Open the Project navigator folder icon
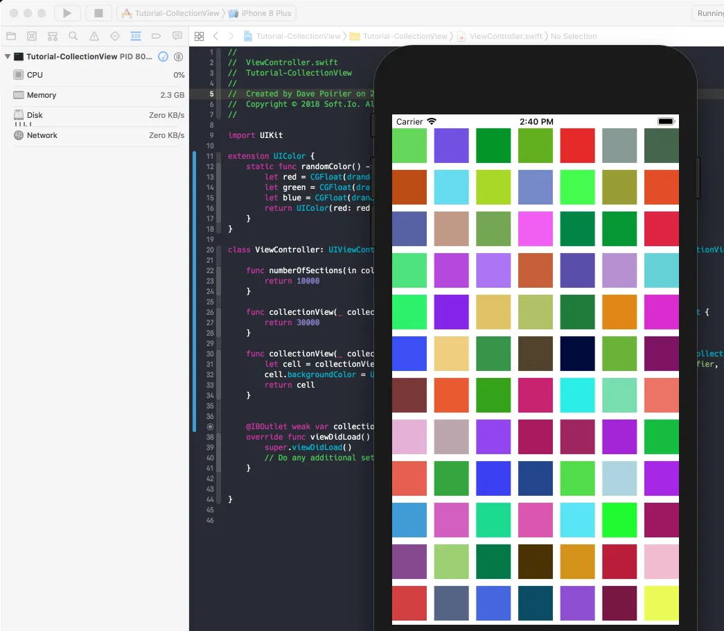 coord(11,36)
